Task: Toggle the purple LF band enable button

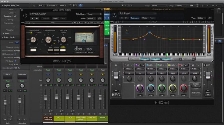Action: pos(136,65)
